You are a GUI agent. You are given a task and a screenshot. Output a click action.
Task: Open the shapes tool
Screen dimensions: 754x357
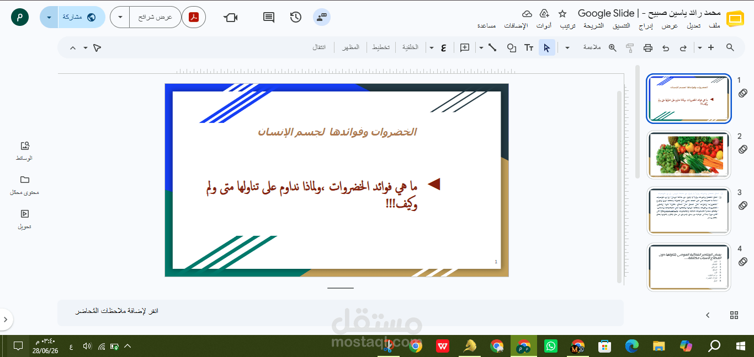(511, 47)
